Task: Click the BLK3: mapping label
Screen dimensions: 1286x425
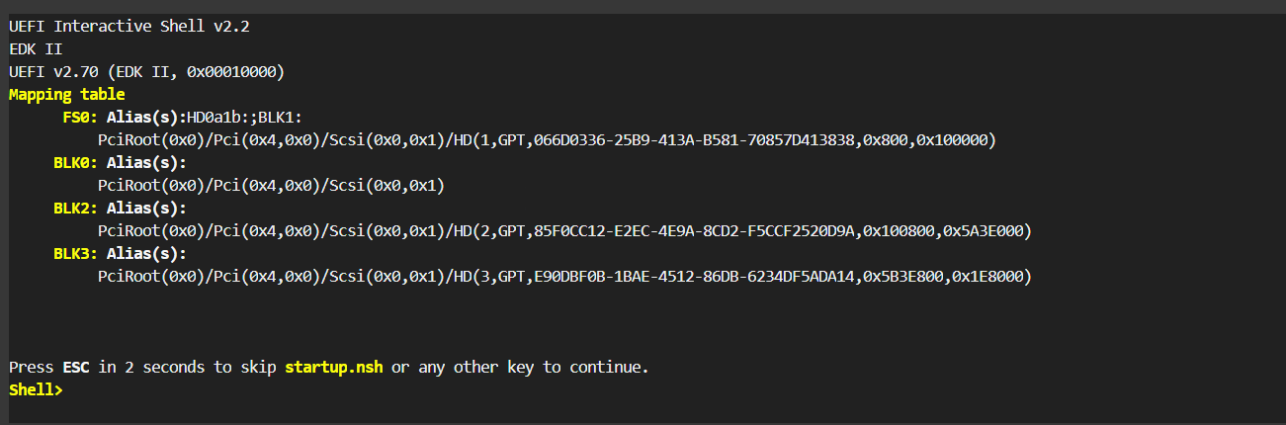Action: click(75, 254)
